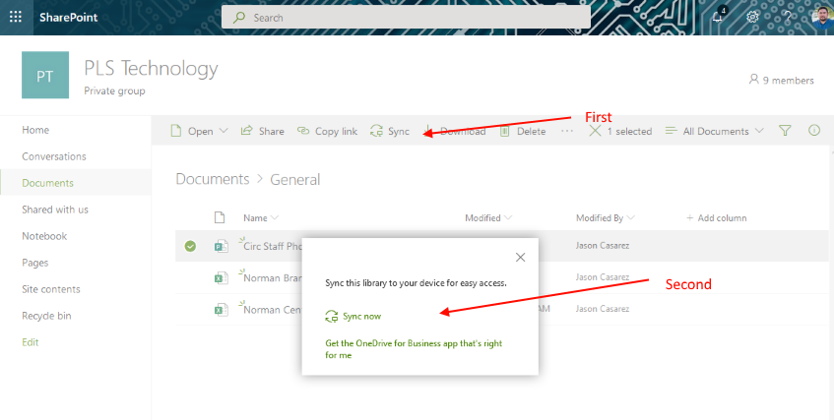Screen dimensions: 834x420
Task: Click the help question mark icon
Action: (x=786, y=18)
